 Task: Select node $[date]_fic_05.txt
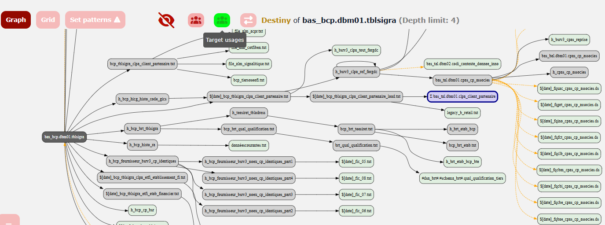pyautogui.click(x=356, y=162)
